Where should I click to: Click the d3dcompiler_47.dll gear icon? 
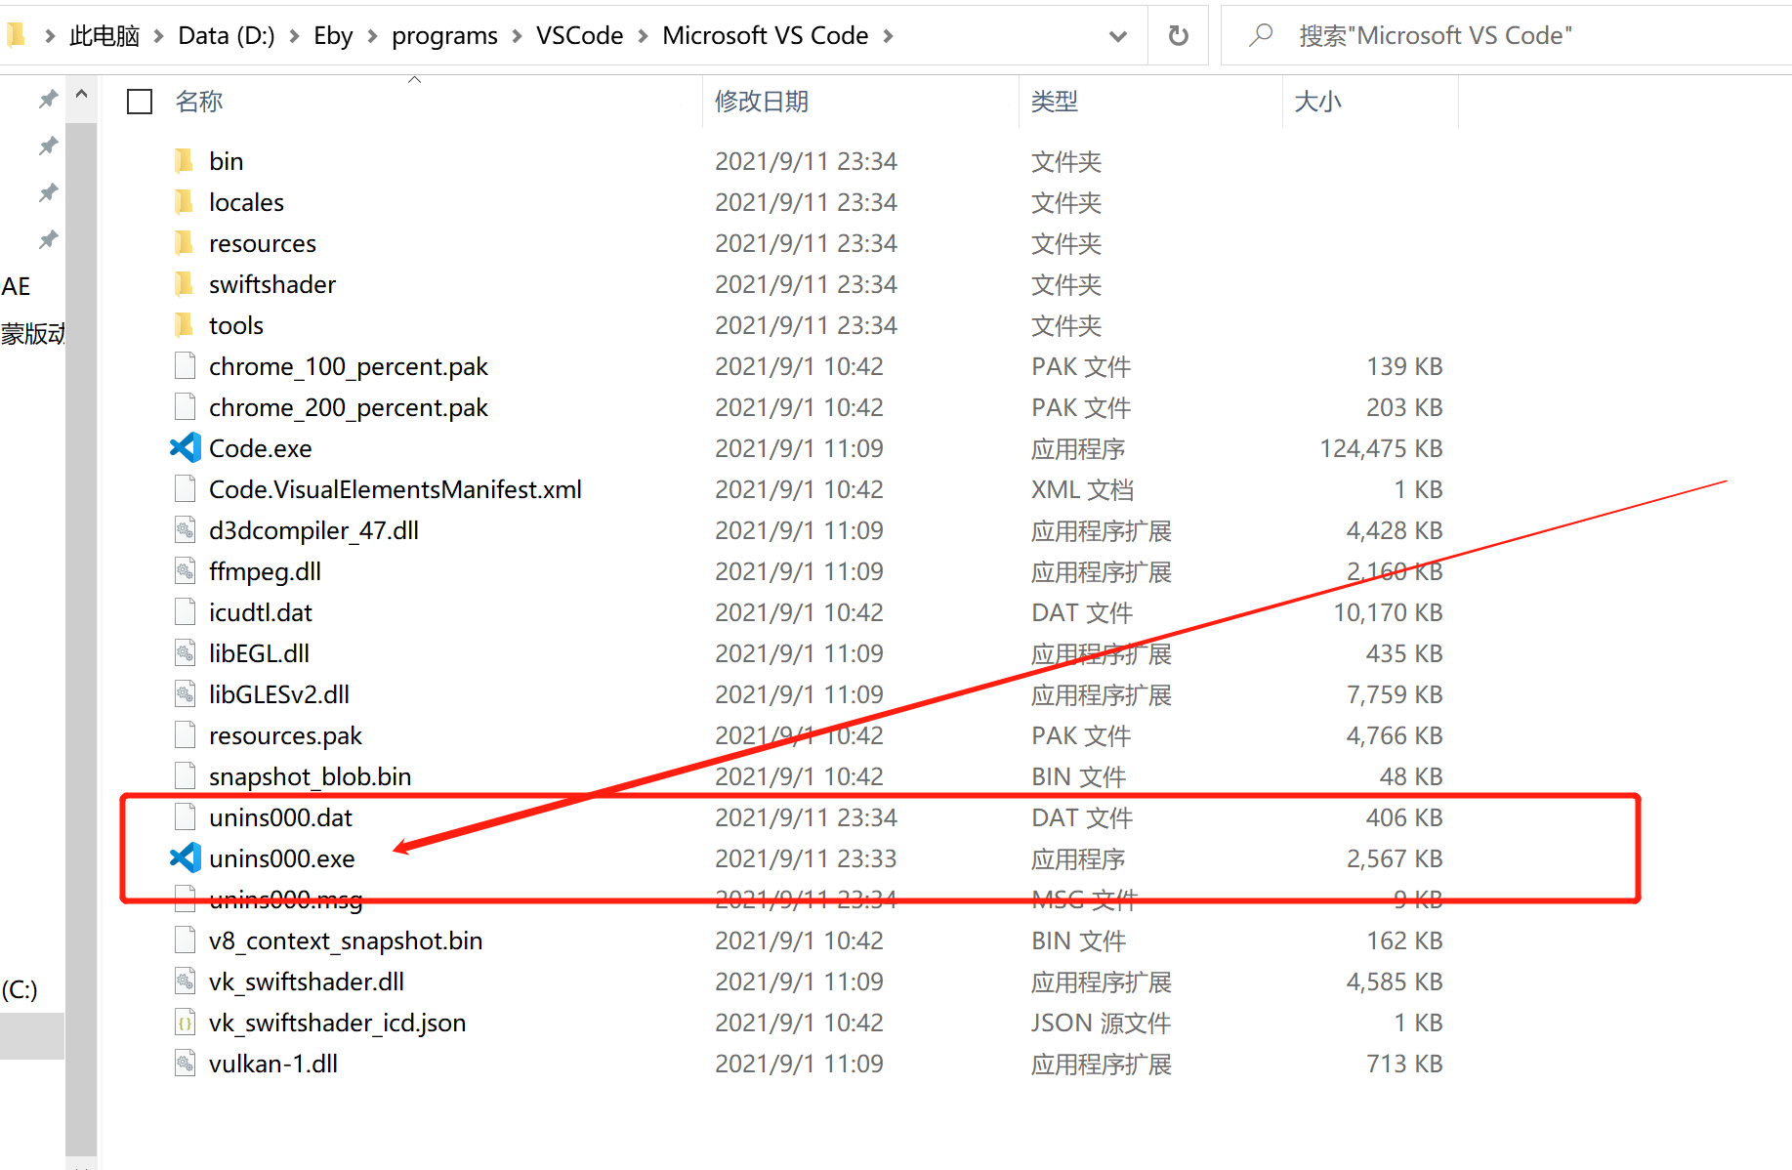point(185,529)
